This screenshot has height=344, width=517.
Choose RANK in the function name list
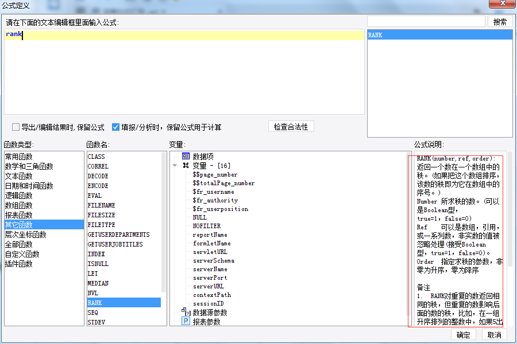(124, 303)
